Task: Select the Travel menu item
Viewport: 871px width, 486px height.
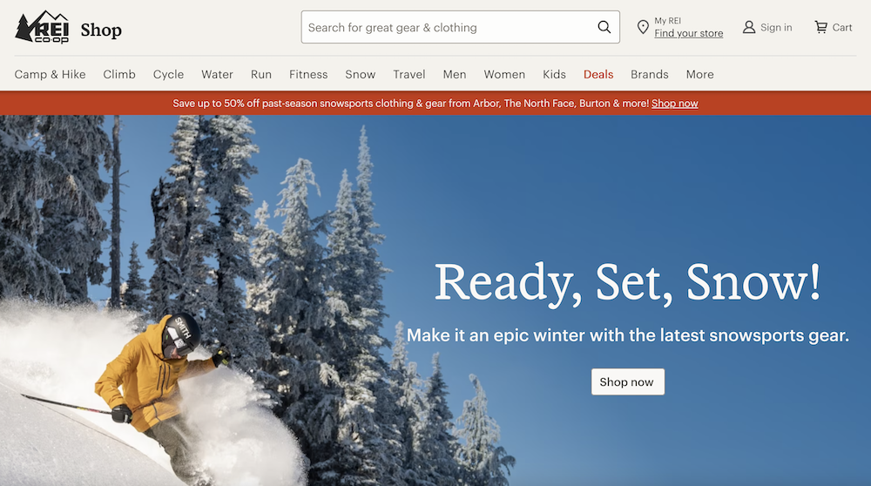Action: [409, 74]
